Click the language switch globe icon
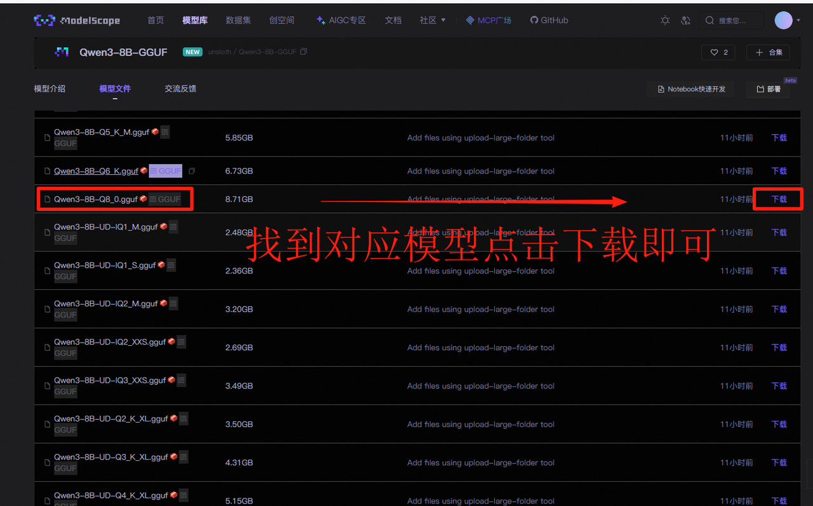813x506 pixels. pos(685,20)
